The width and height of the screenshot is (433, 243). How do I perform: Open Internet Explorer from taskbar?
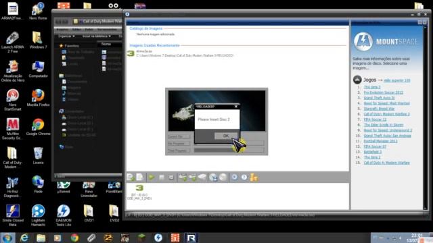[24, 238]
